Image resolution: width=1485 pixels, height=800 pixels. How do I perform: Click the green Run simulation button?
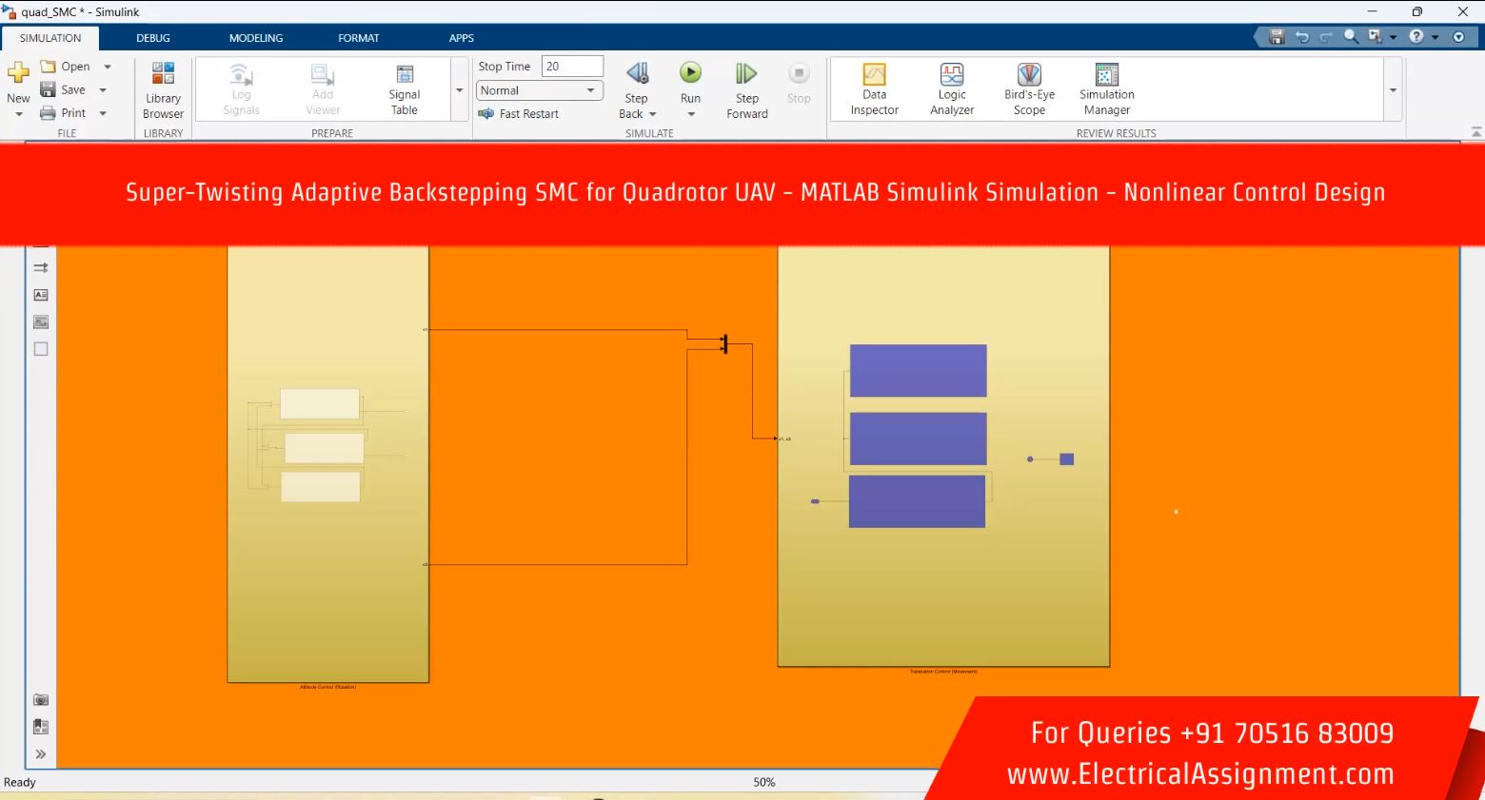[690, 73]
